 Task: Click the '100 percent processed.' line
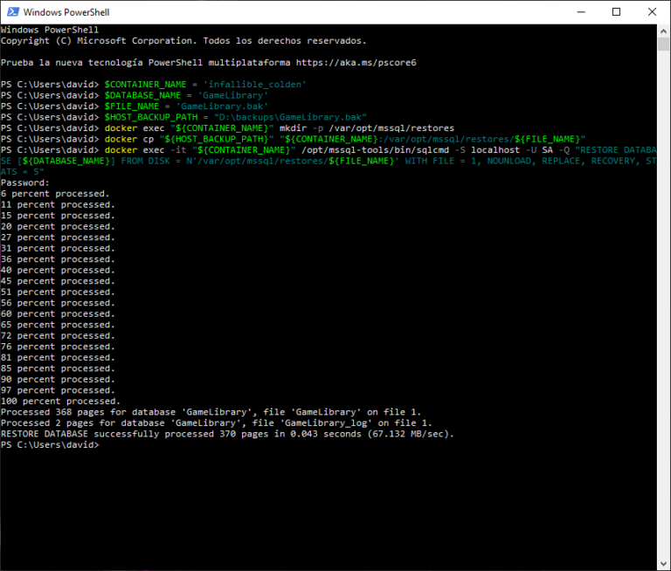point(60,402)
